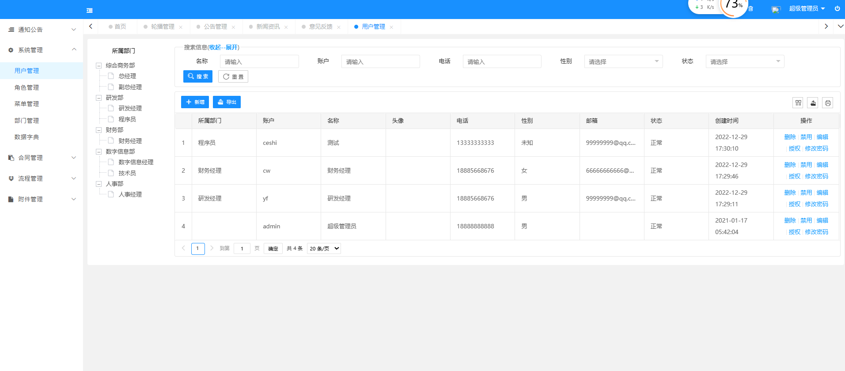Screen dimensions: 845x371
Task: Open 用户管理 in the sidebar
Action: pos(42,71)
